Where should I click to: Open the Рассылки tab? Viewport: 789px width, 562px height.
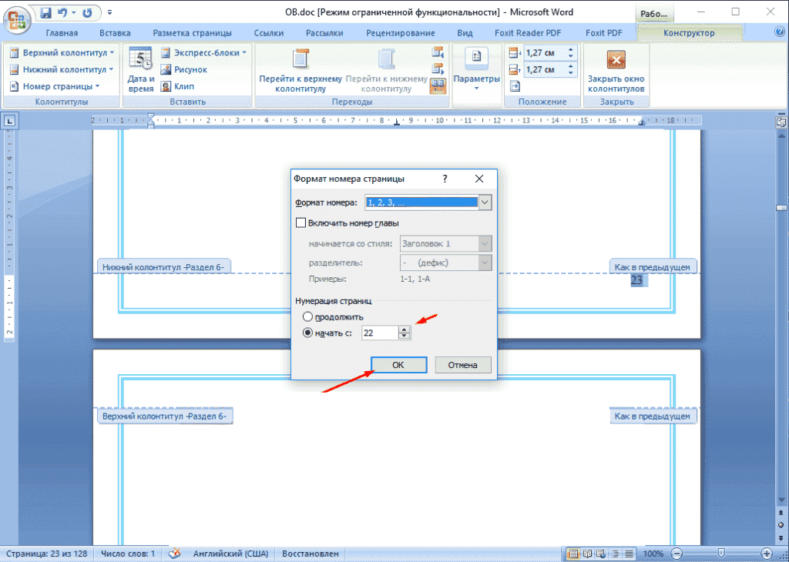tap(324, 33)
